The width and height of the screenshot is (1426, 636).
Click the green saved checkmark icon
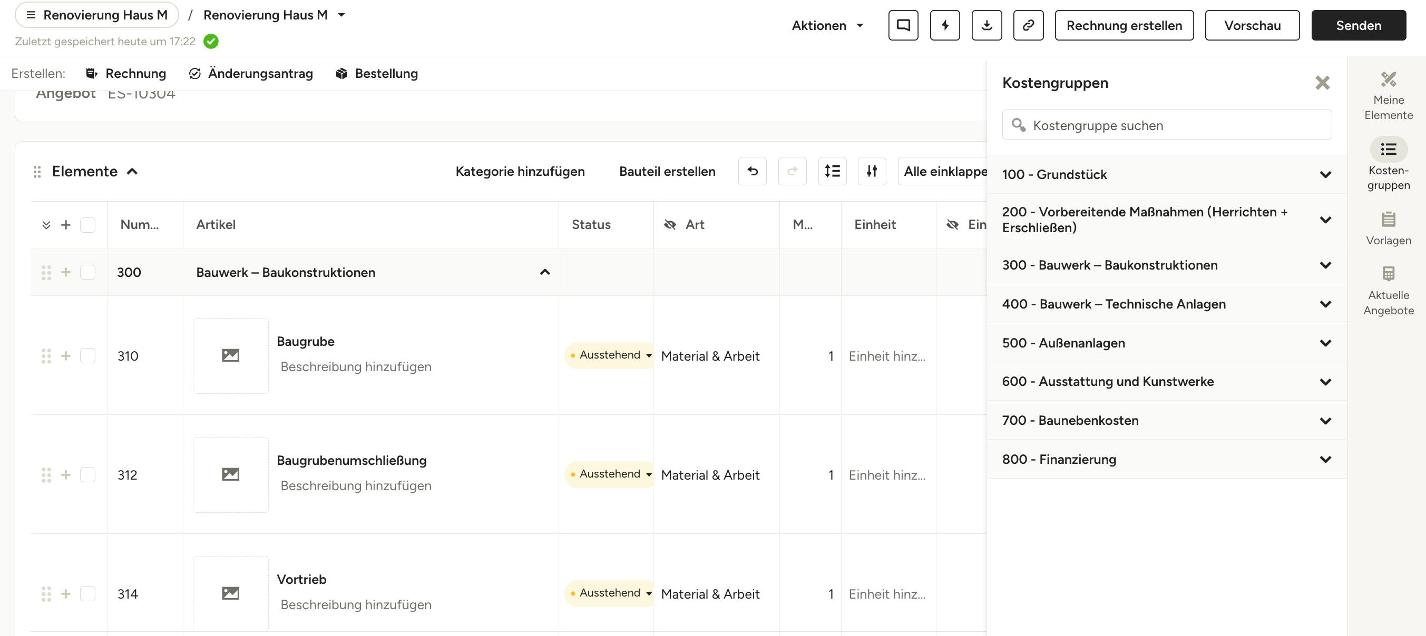[211, 42]
